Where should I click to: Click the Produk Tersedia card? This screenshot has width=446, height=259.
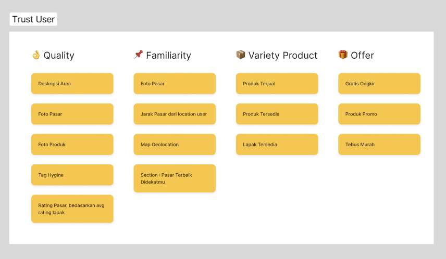(x=277, y=114)
